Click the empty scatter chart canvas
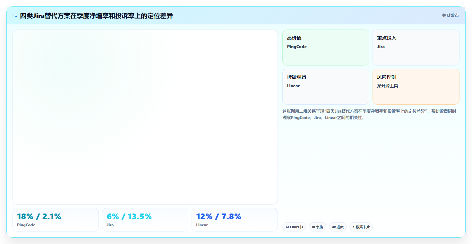 pos(145,117)
